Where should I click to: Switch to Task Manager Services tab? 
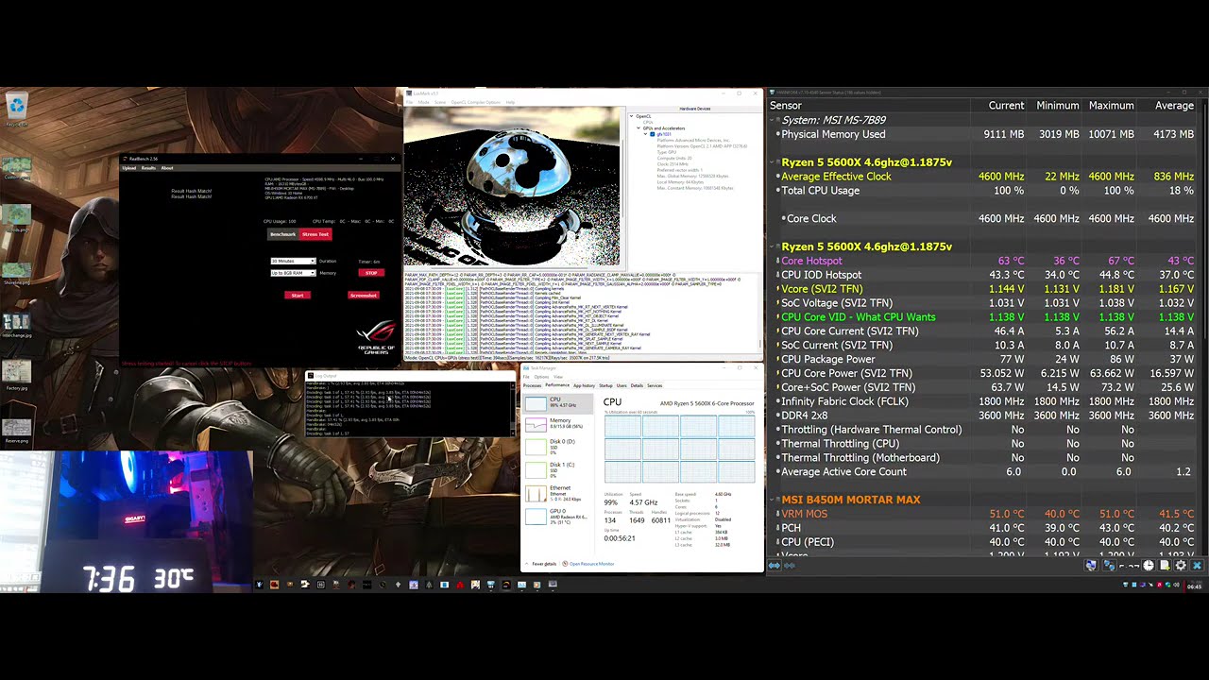tap(655, 385)
